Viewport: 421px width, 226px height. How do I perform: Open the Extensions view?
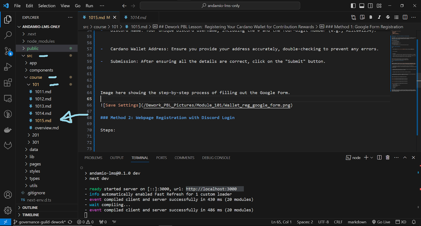[x=8, y=83]
